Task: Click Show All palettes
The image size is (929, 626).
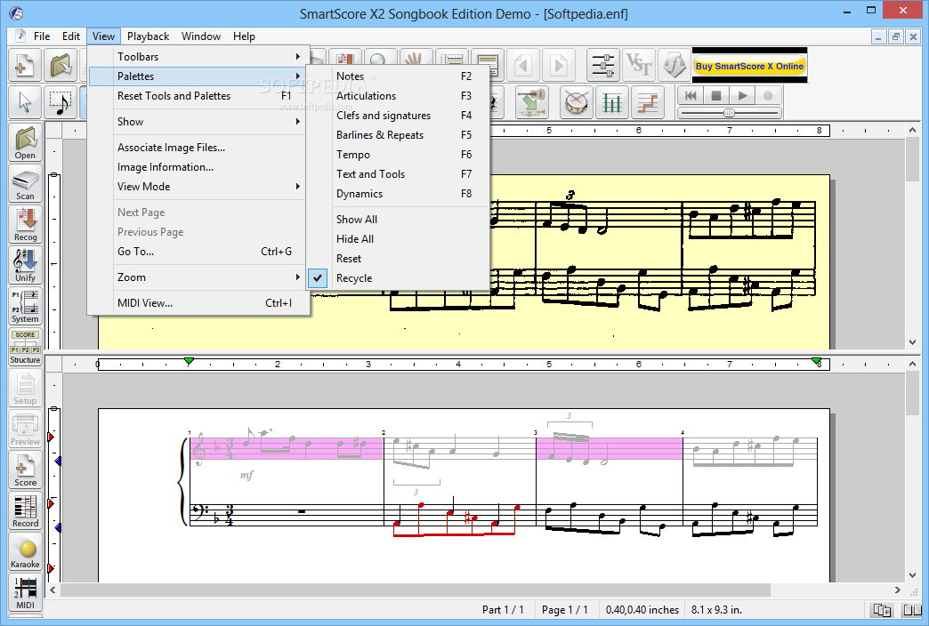Action: (398, 219)
